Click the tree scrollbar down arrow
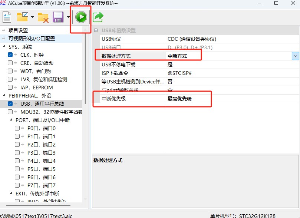The height and width of the screenshot is (218, 300). [85, 199]
